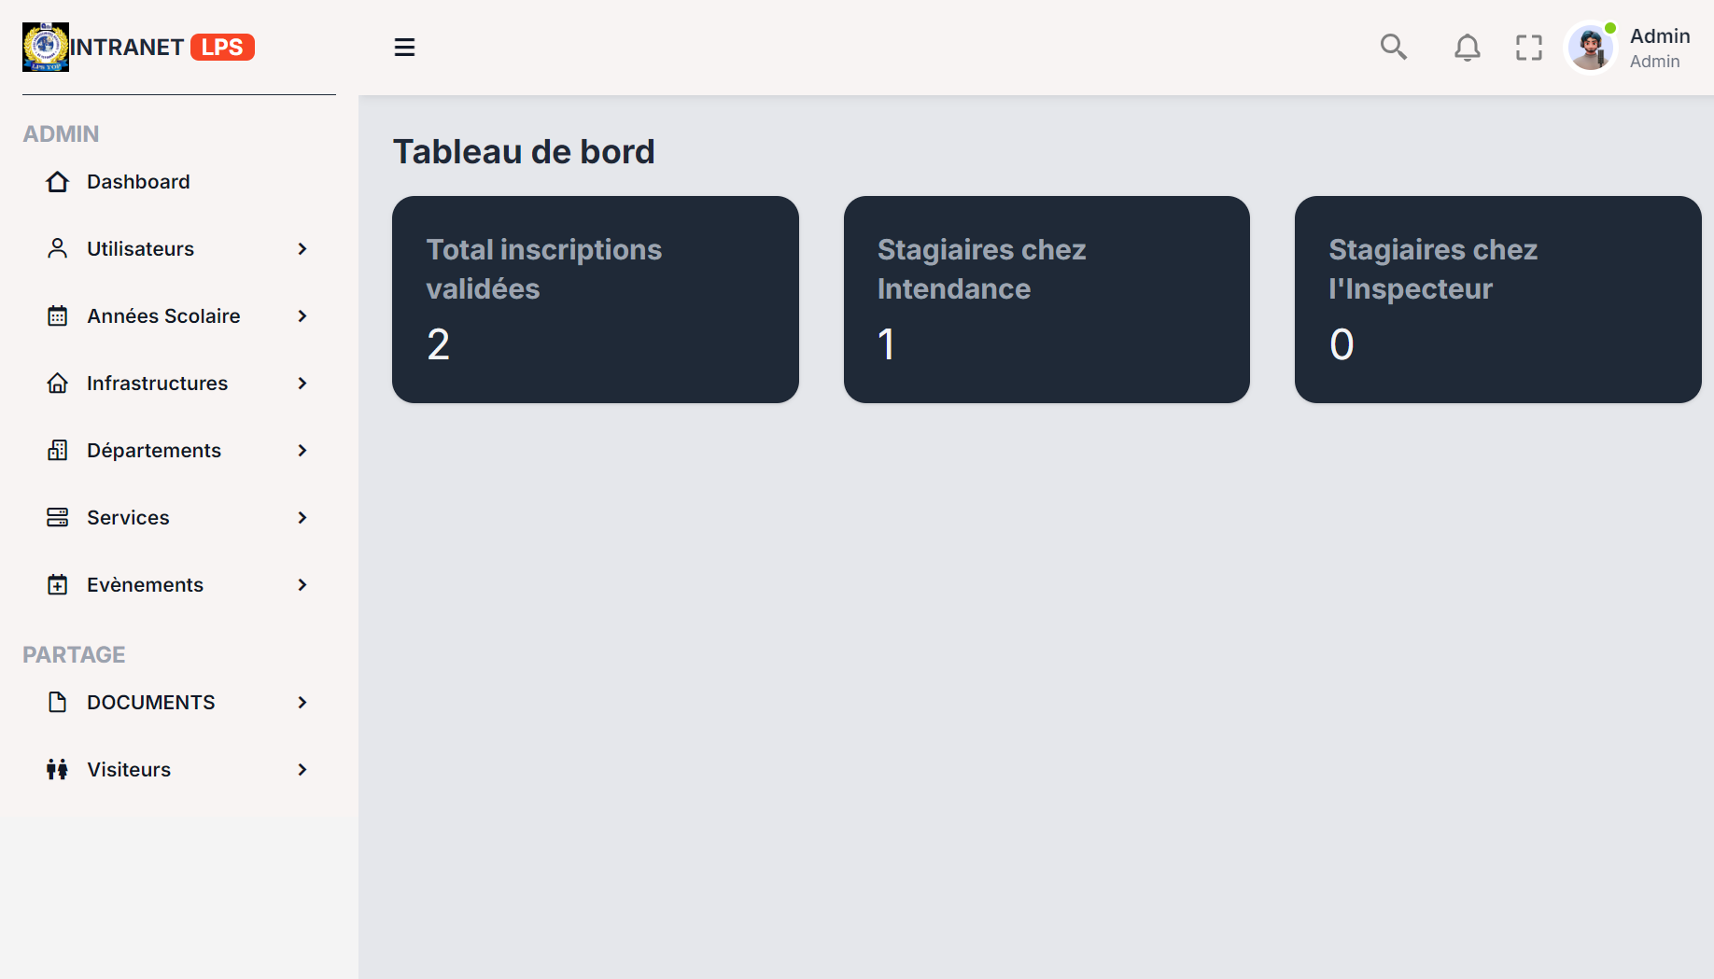1714x979 pixels.
Task: Expand the Utilisateurs submenu chevron
Action: 302,249
